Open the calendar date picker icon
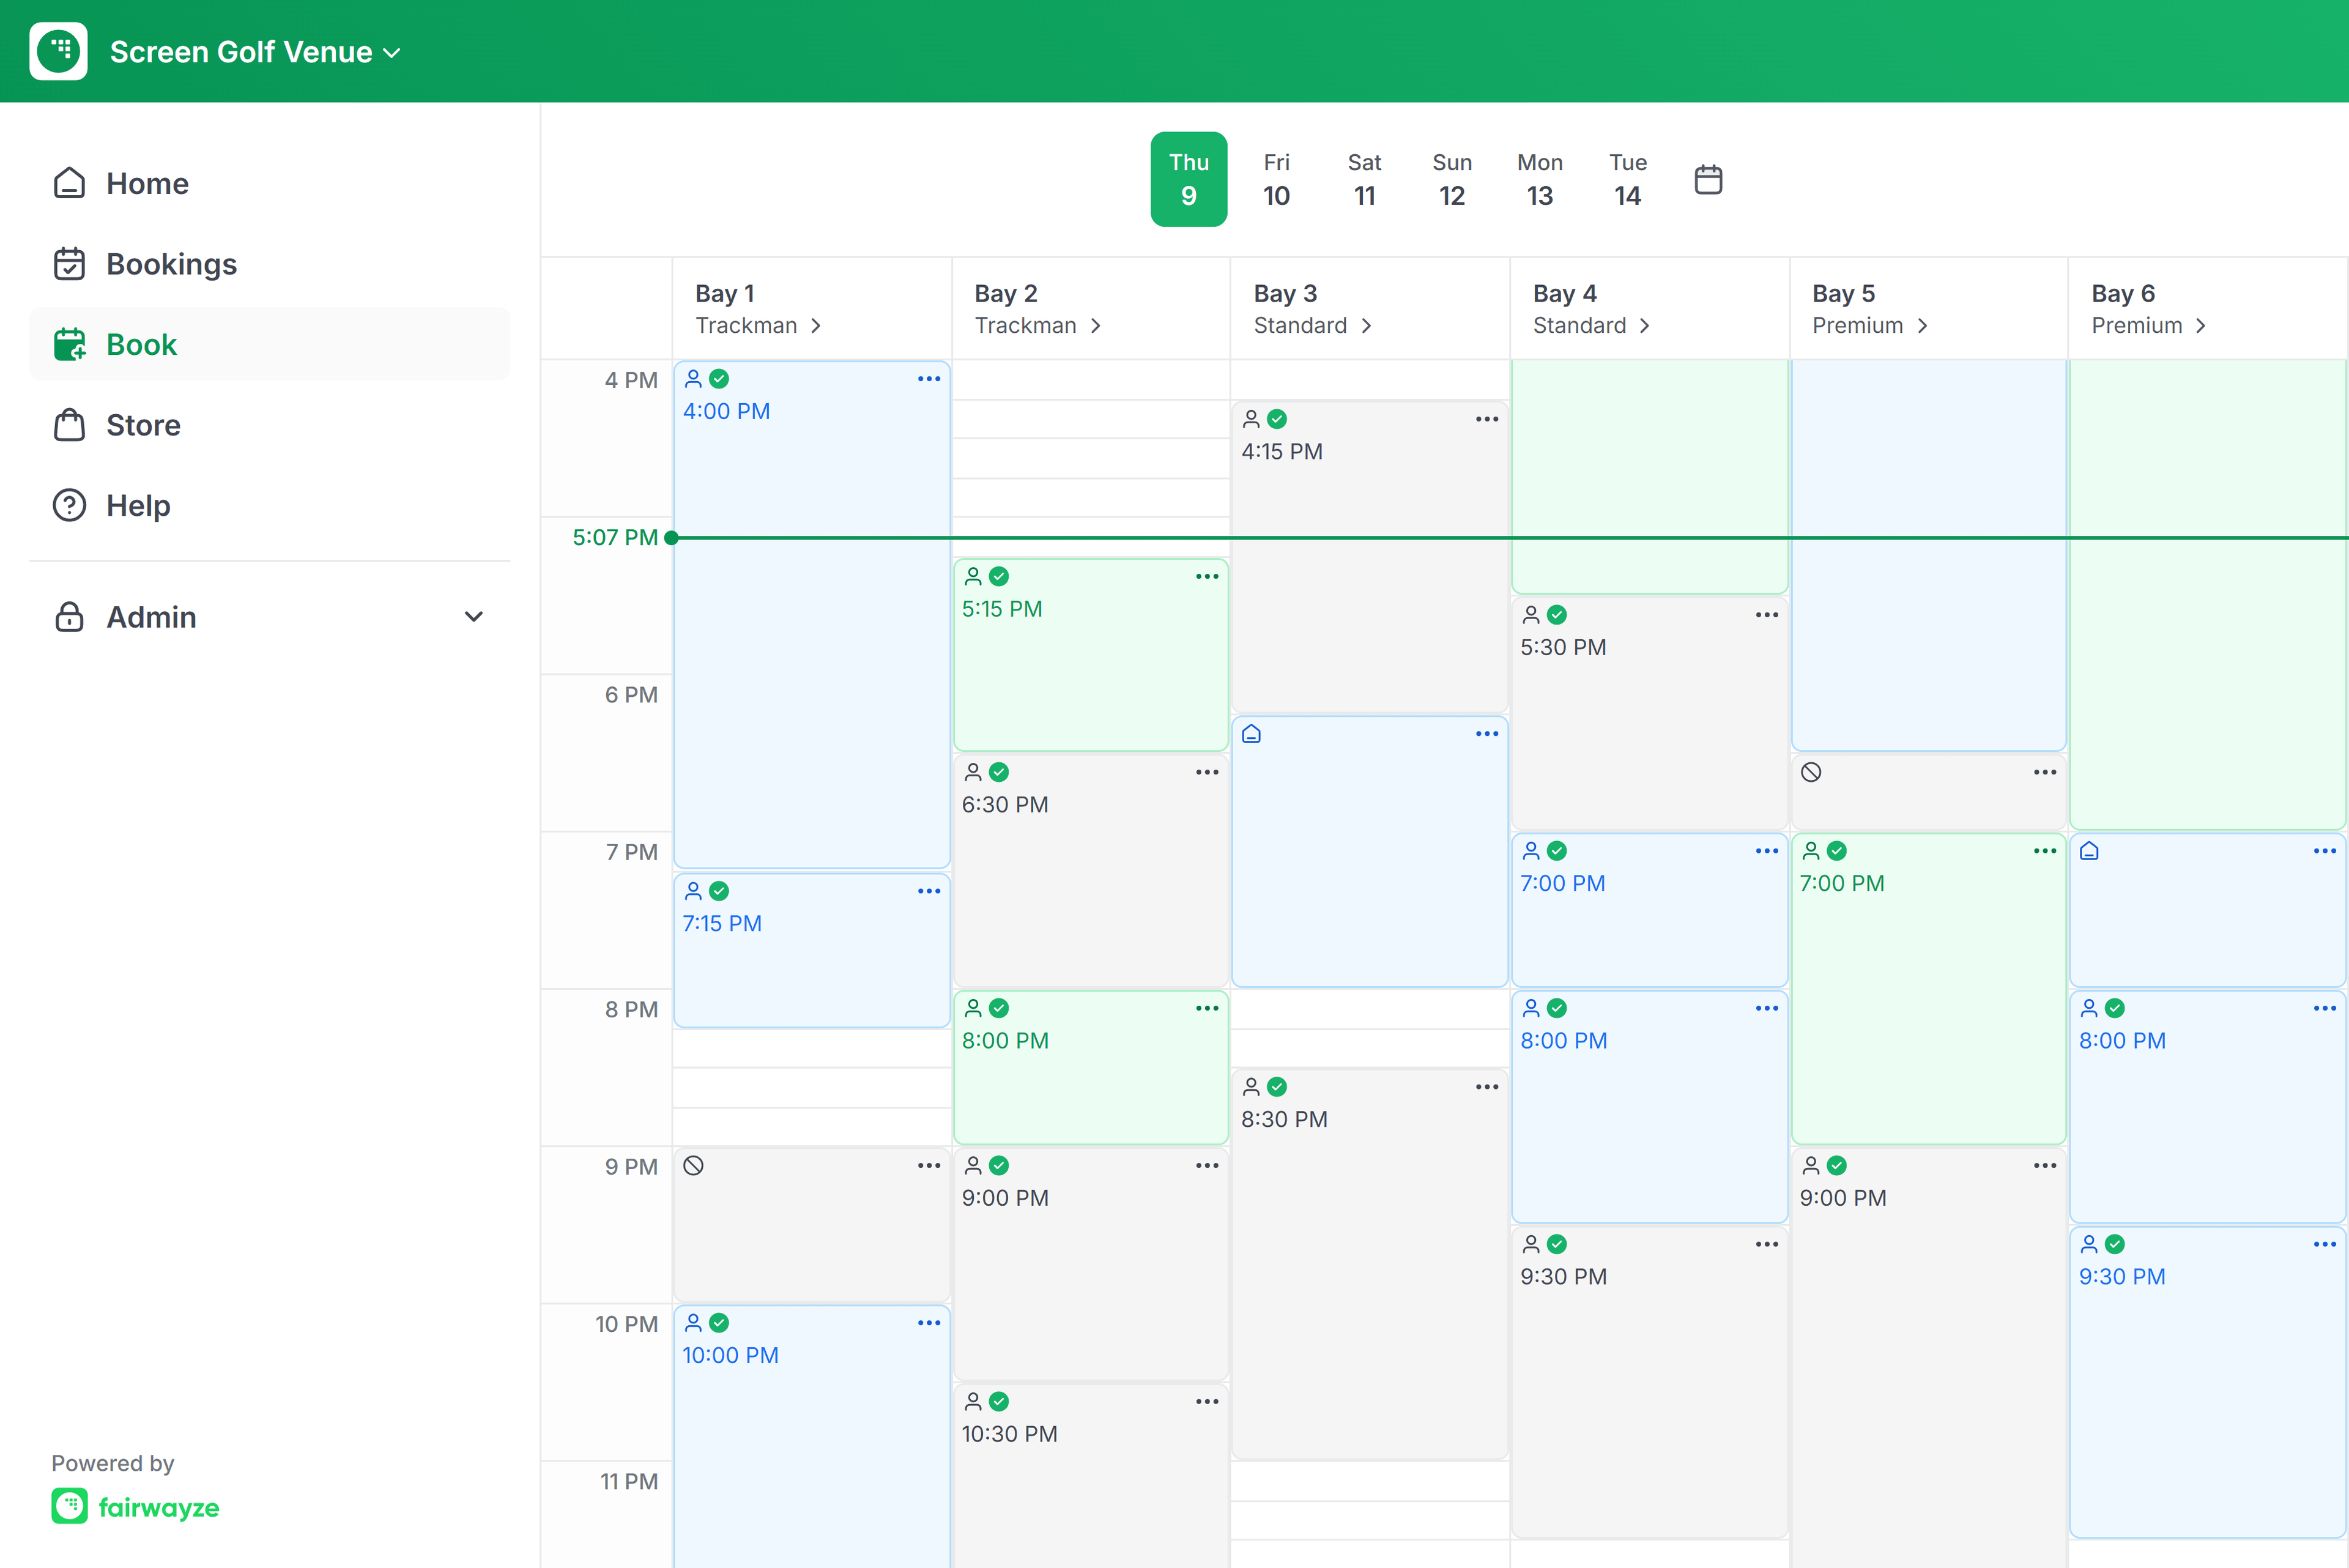Screen dimensions: 2349x1568 pos(1708,180)
